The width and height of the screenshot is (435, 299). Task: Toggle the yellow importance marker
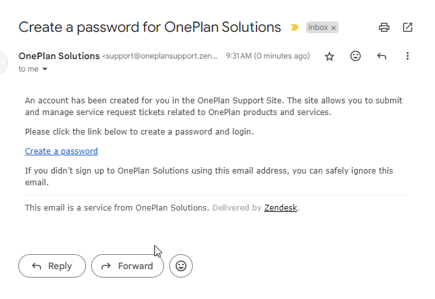pyautogui.click(x=294, y=27)
